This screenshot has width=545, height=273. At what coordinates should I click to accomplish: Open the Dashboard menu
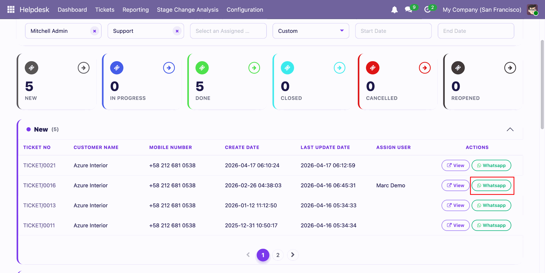pos(72,10)
